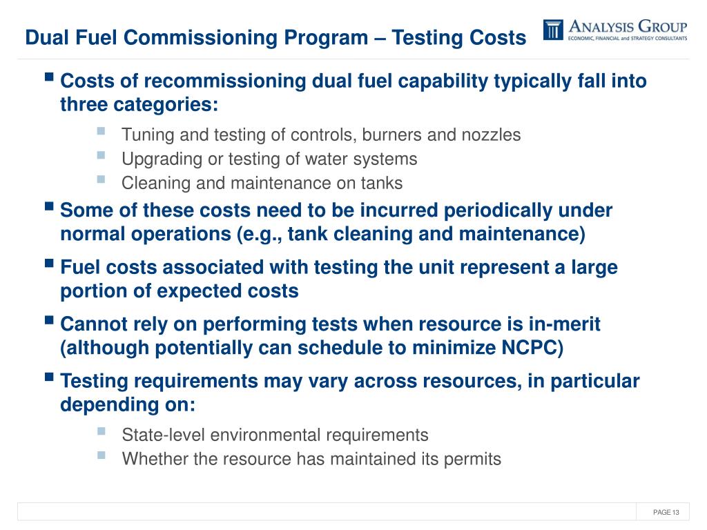
Task: Click the light bullet before 'Whether the resource'
Action: [x=101, y=455]
